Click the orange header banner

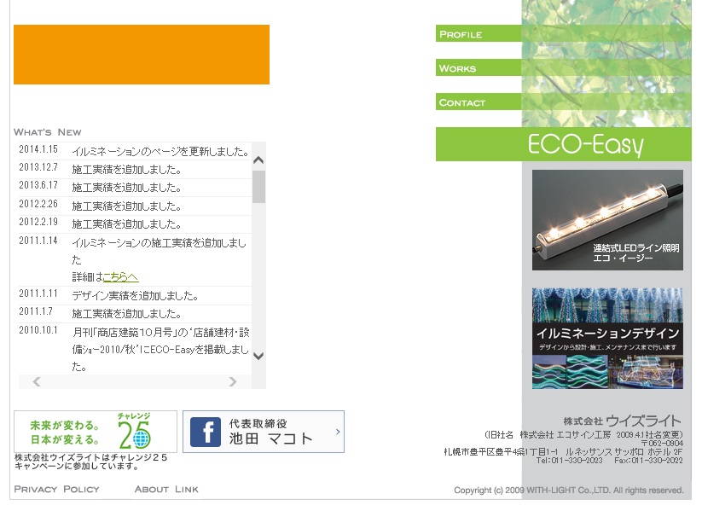142,55
